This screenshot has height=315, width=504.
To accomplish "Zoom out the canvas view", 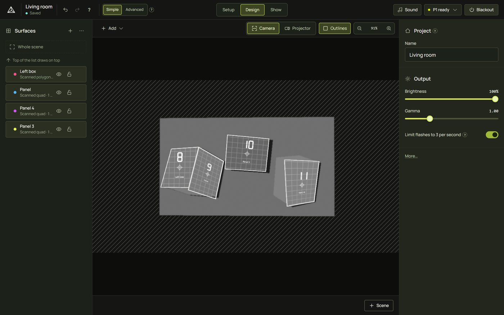I will click(359, 28).
